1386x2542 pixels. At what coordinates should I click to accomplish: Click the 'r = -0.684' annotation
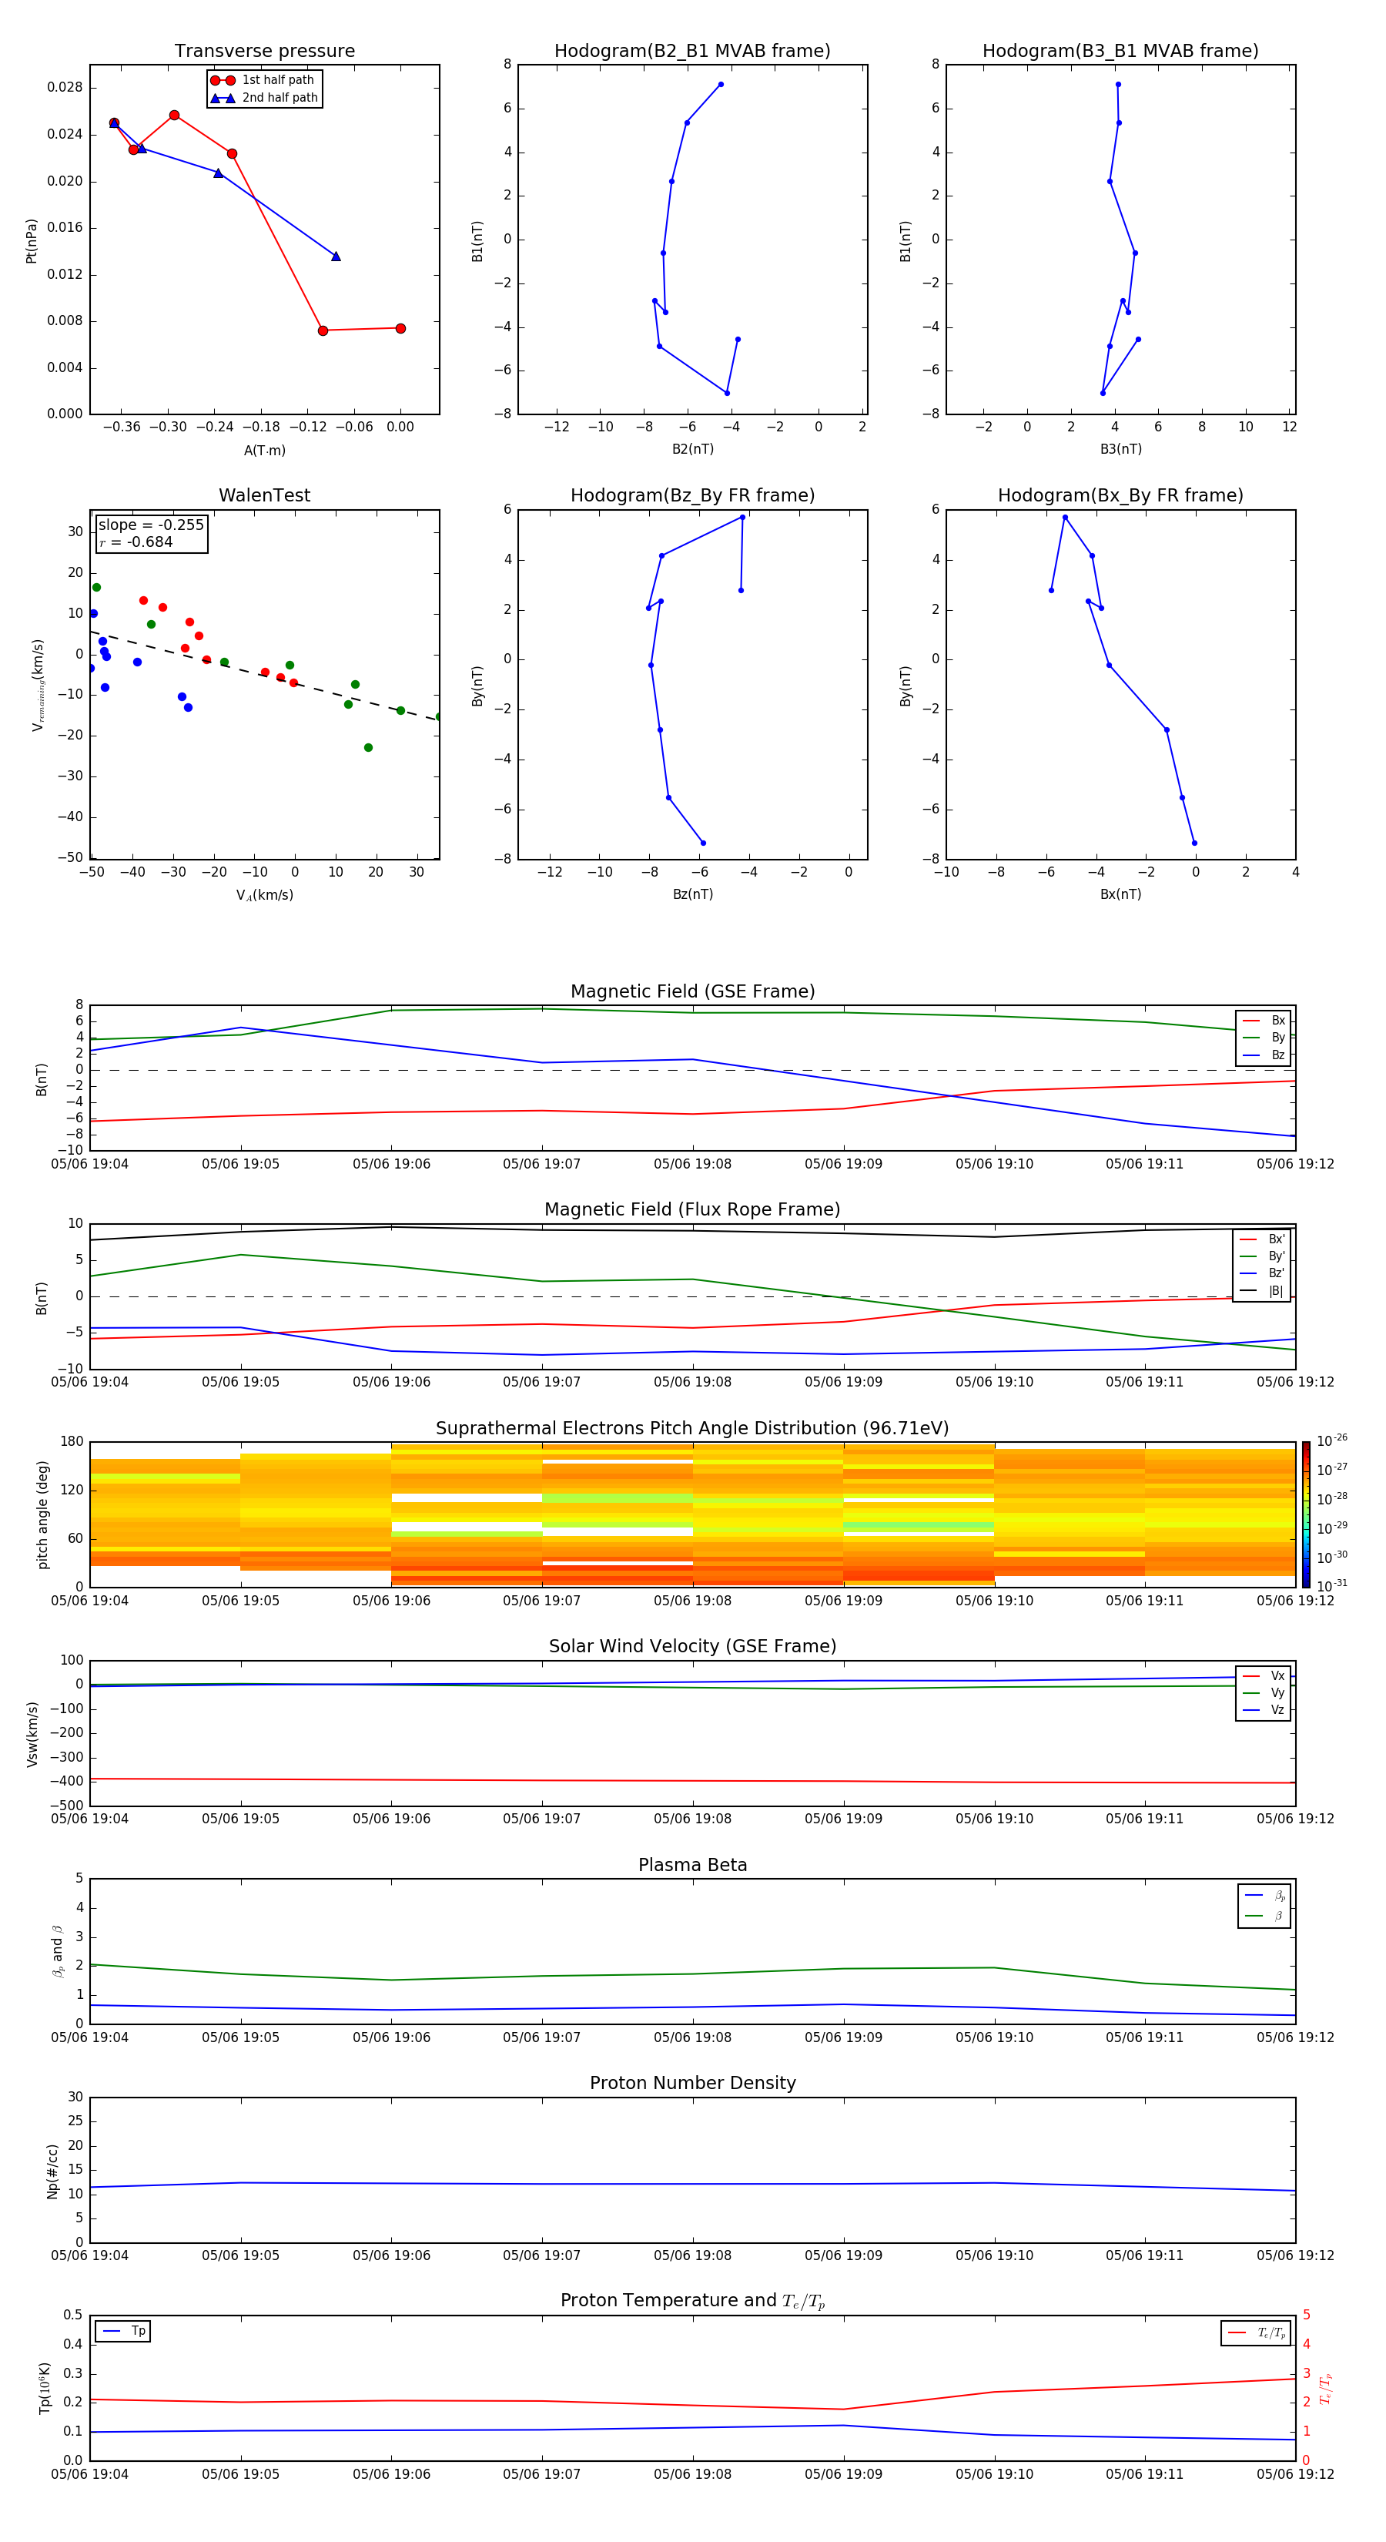(136, 542)
